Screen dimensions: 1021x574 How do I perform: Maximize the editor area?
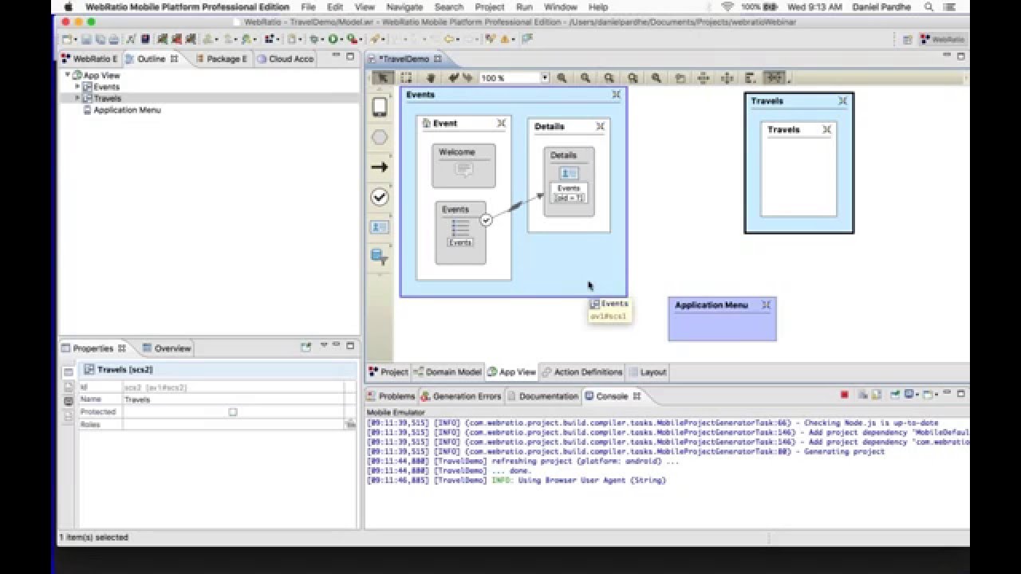click(x=961, y=57)
